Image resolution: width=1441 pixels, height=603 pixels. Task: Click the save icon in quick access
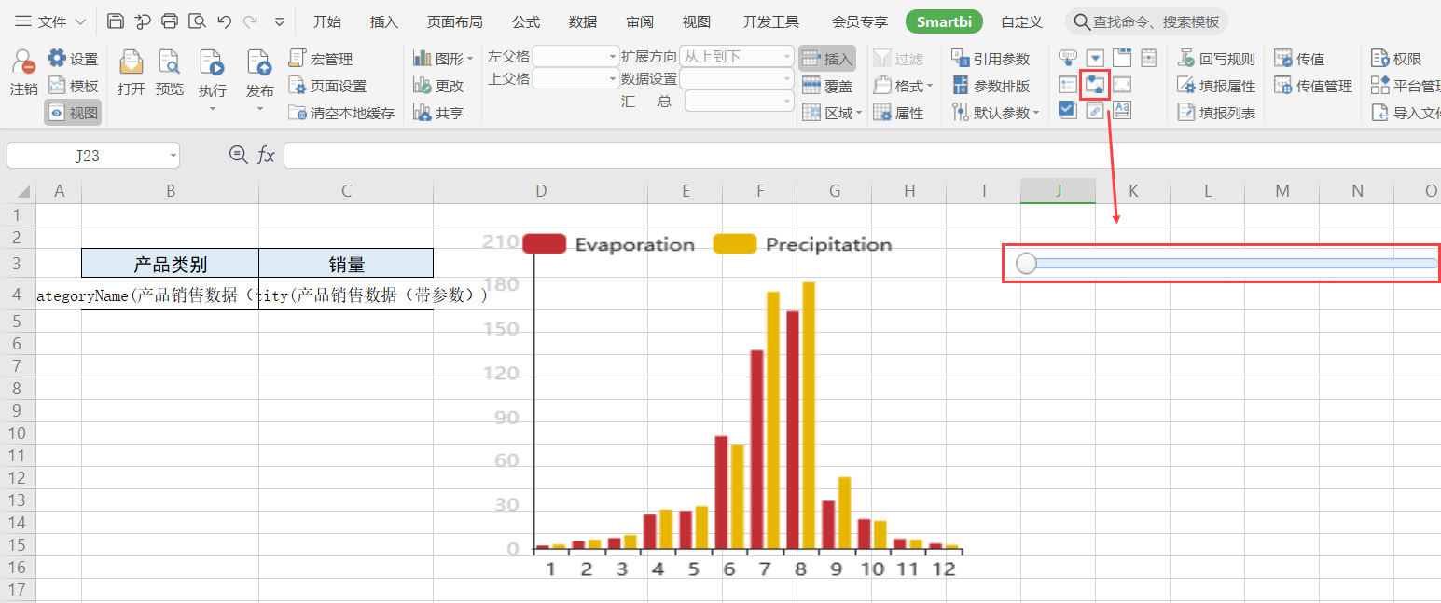point(115,21)
